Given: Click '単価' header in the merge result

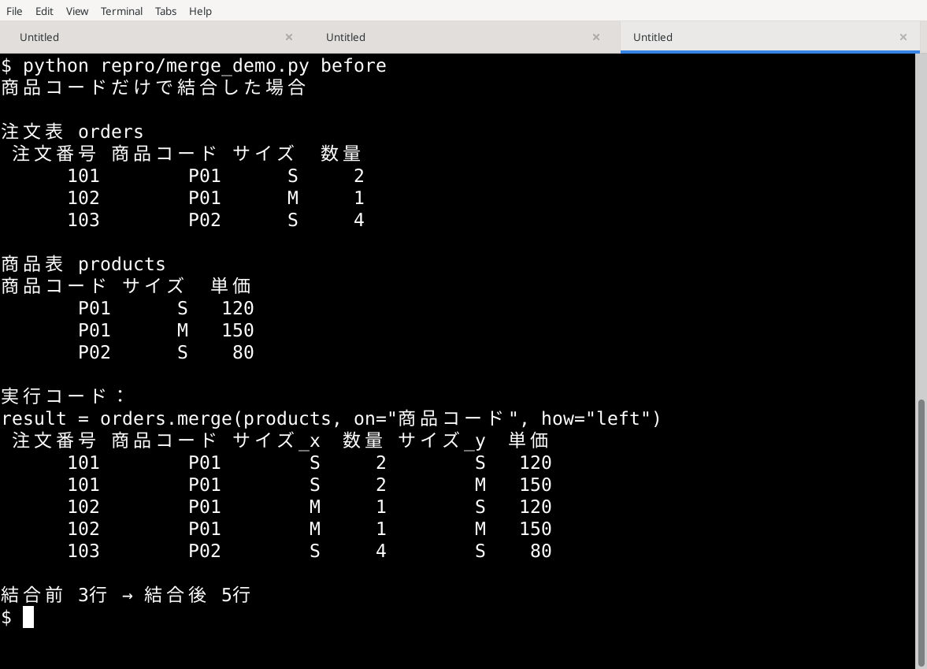Looking at the screenshot, I should point(529,440).
